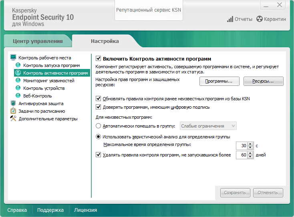Viewport: 294px width, 217px height.
Task: Open Дополнительные параметры section
Action: tap(48, 119)
